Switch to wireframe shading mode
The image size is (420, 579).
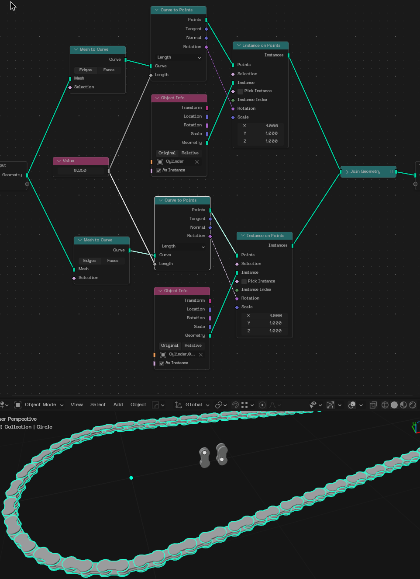(385, 405)
